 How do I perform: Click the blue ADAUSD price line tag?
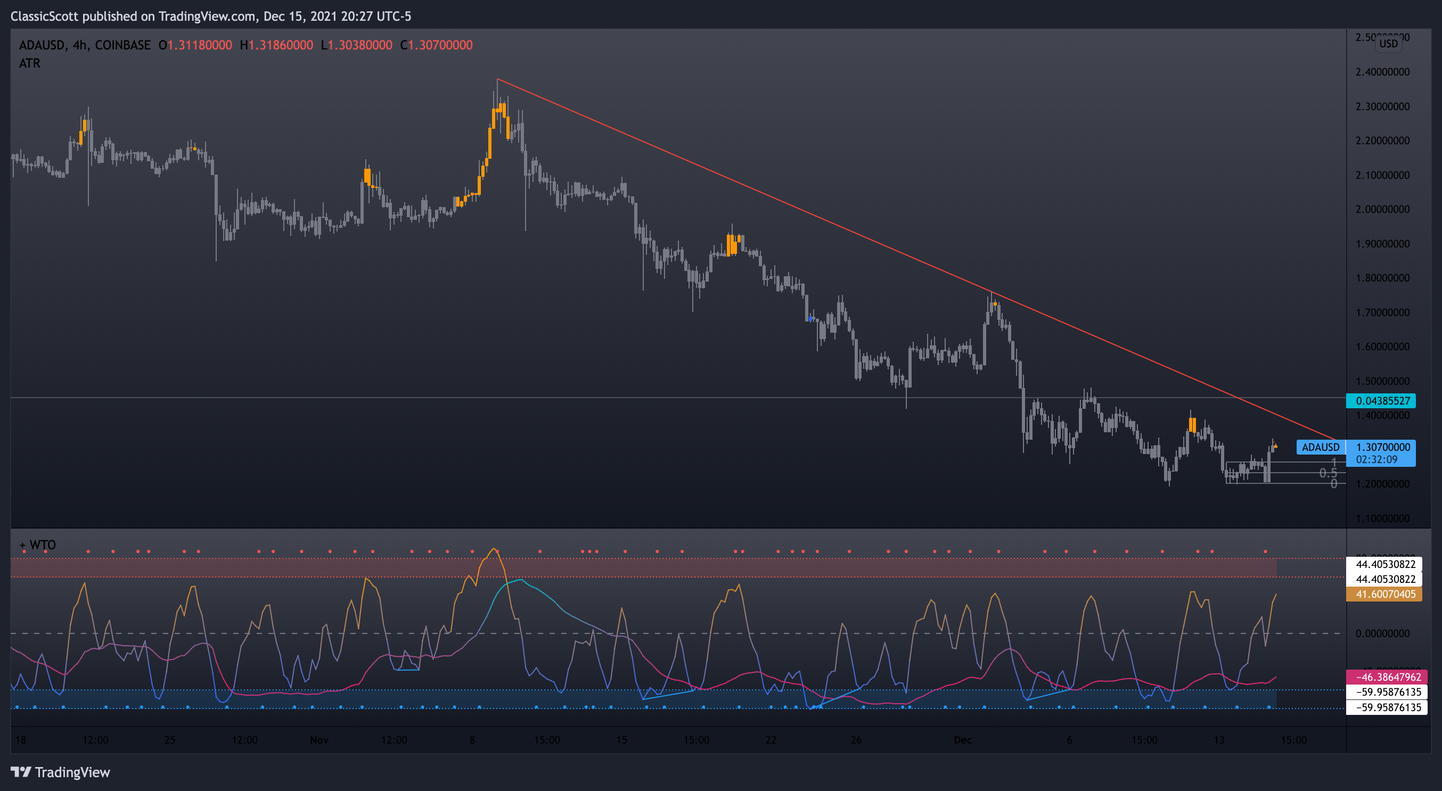[x=1321, y=447]
